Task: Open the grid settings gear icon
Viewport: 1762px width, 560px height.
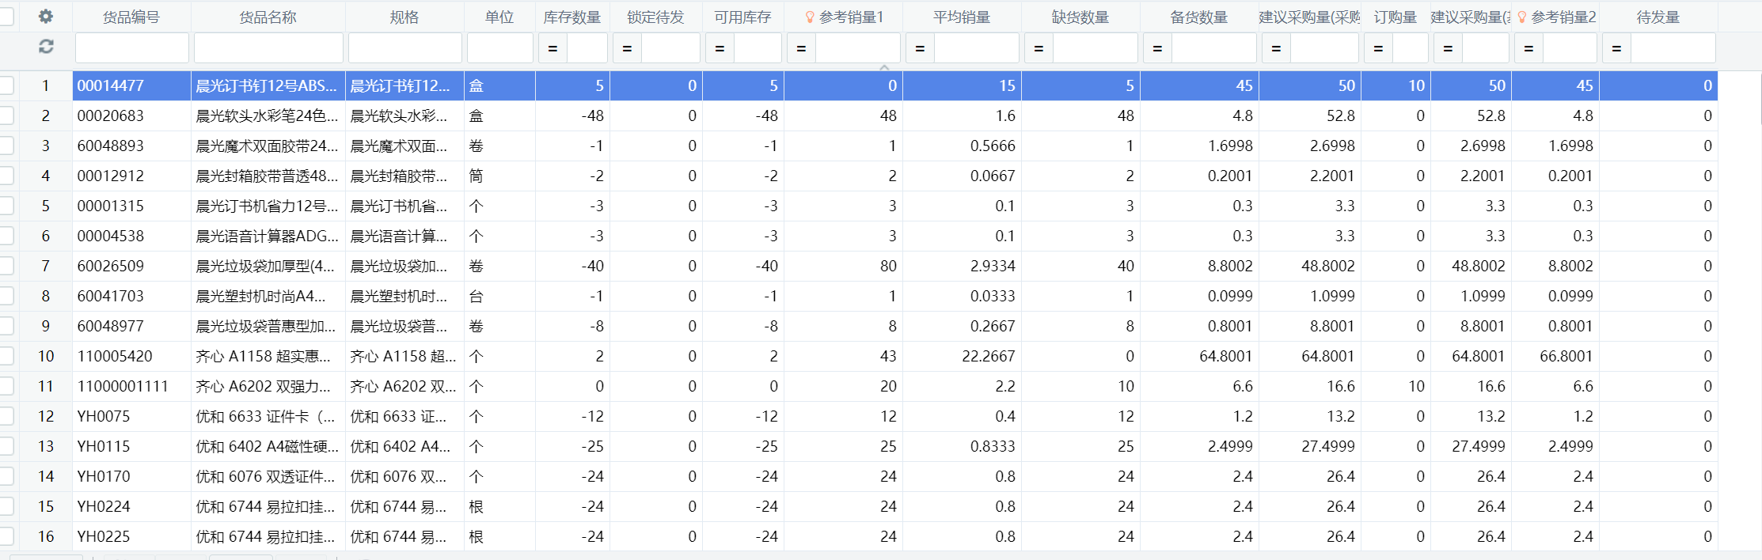Action: 46,17
